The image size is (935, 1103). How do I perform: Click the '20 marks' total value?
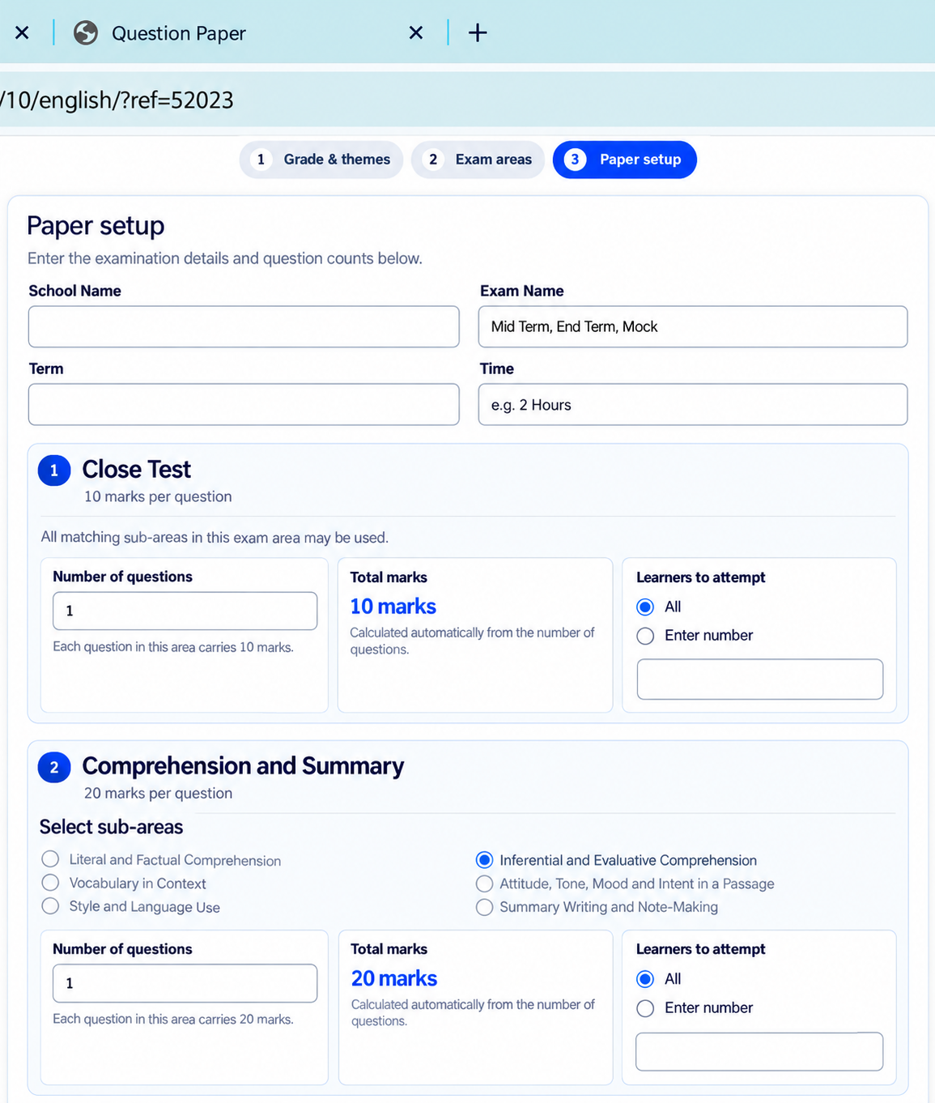click(x=394, y=978)
